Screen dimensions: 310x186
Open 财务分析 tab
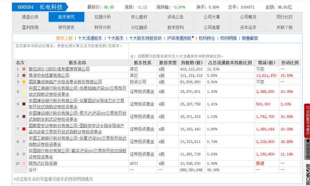[102, 28]
